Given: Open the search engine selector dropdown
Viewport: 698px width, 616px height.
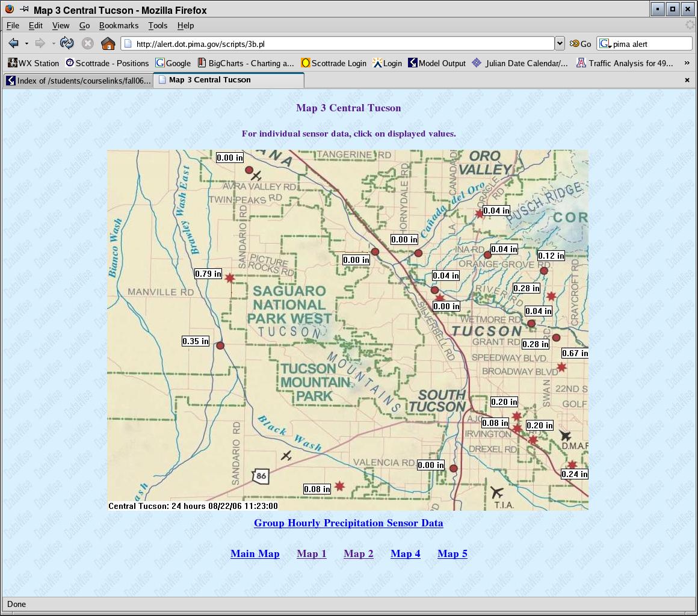Looking at the screenshot, I should pos(605,44).
